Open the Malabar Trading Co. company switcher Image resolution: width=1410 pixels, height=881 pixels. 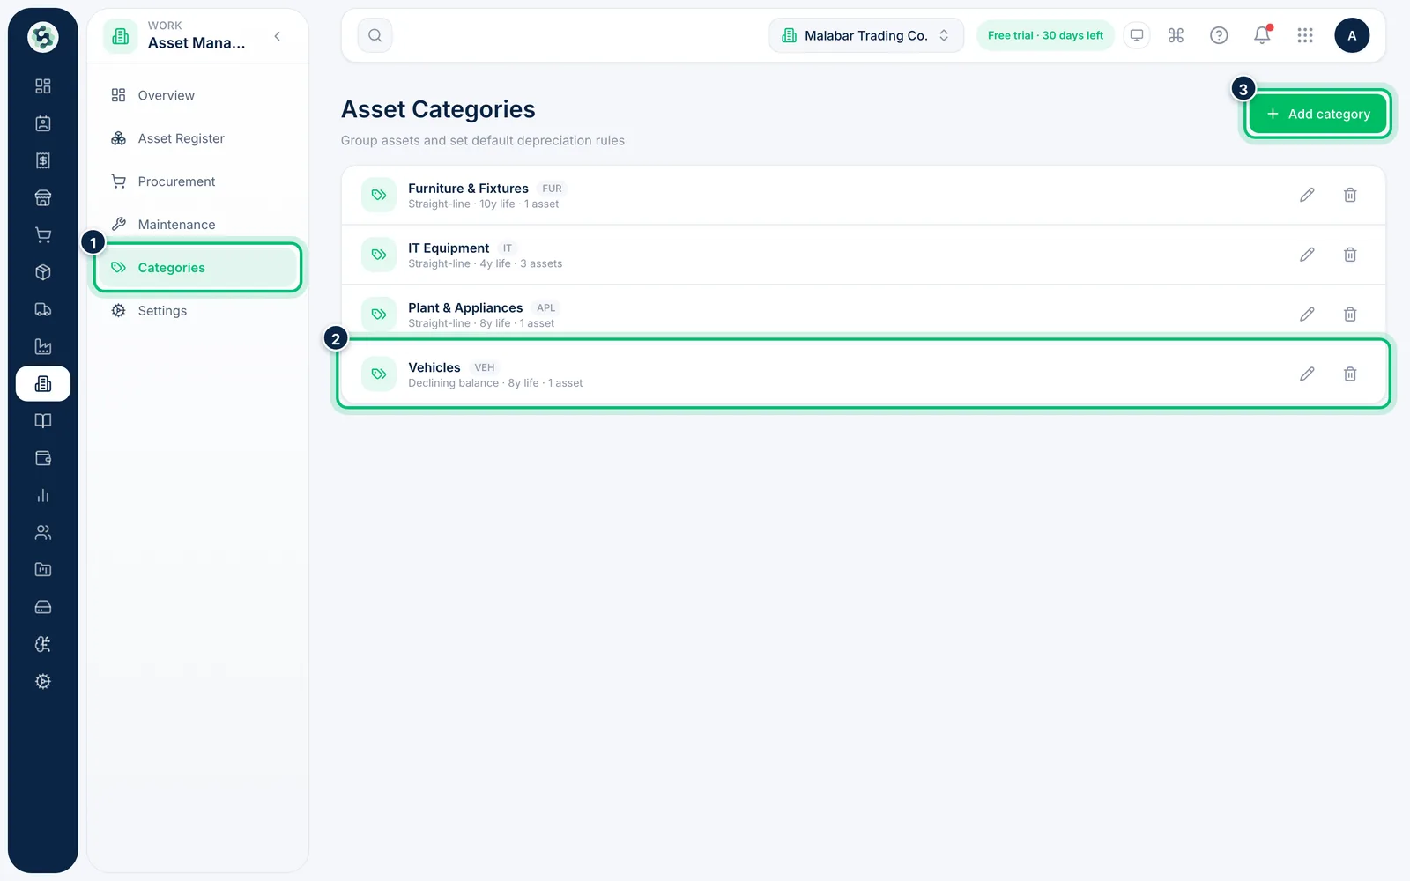[866, 35]
